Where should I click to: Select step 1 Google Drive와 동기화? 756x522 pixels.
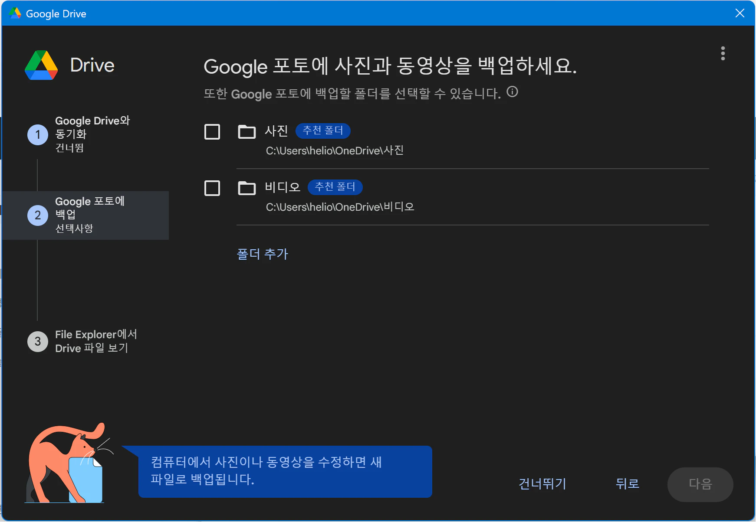pos(85,134)
